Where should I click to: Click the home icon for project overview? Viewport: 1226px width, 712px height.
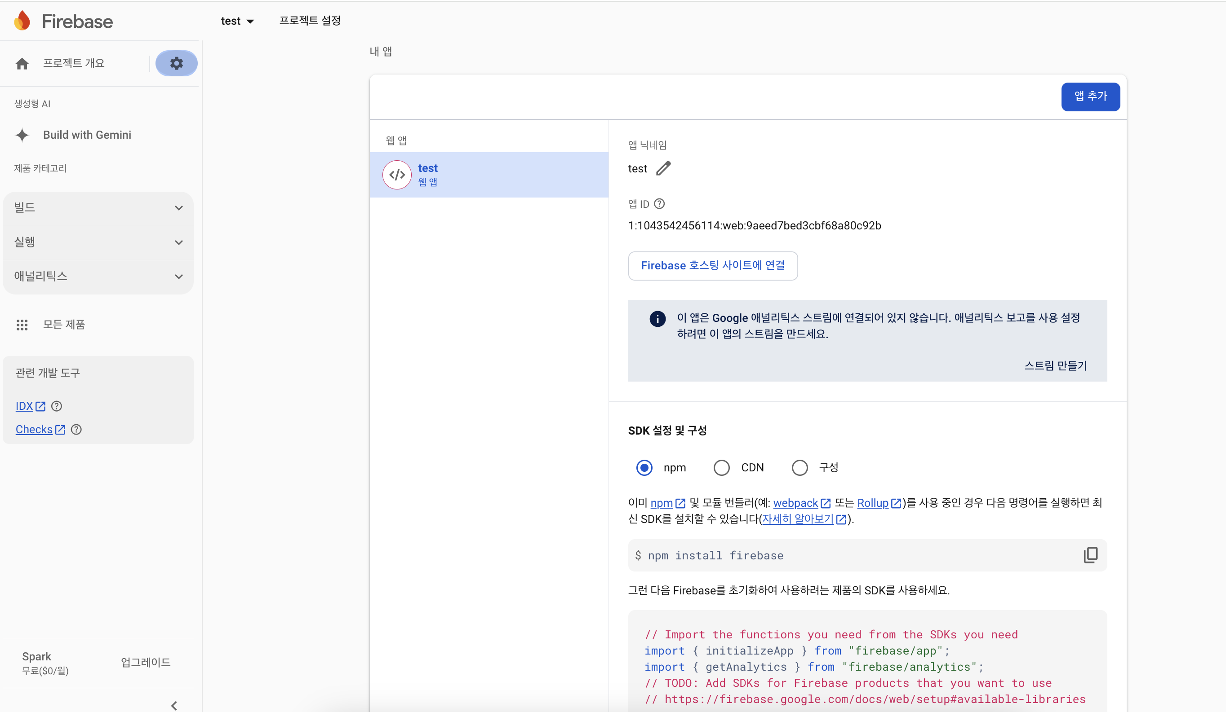22,64
